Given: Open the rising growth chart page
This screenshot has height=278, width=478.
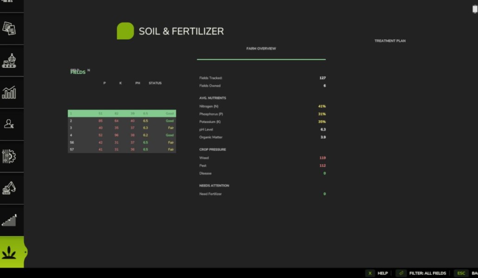Looking at the screenshot, I should click(x=9, y=220).
